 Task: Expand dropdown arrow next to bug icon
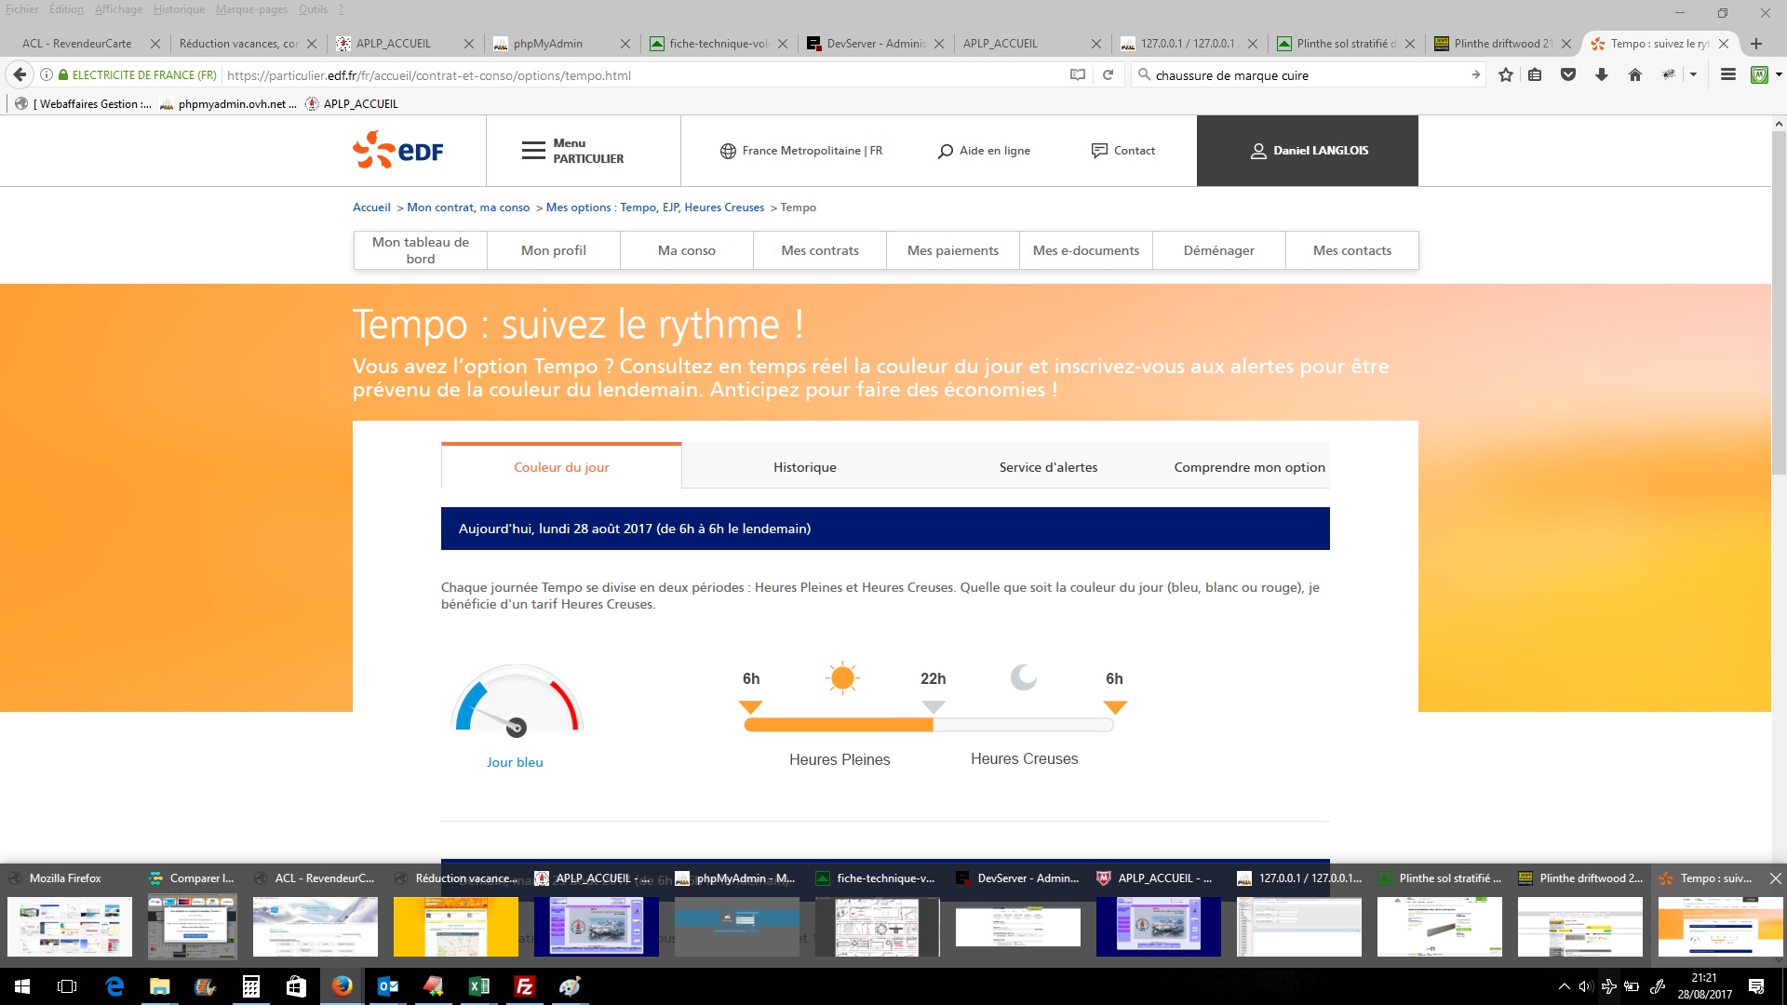point(1693,75)
